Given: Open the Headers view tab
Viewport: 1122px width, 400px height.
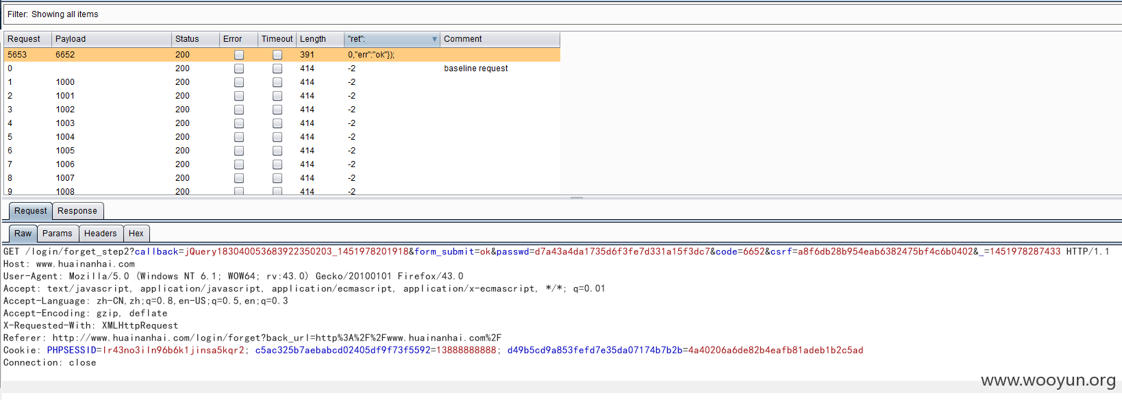Looking at the screenshot, I should point(101,234).
